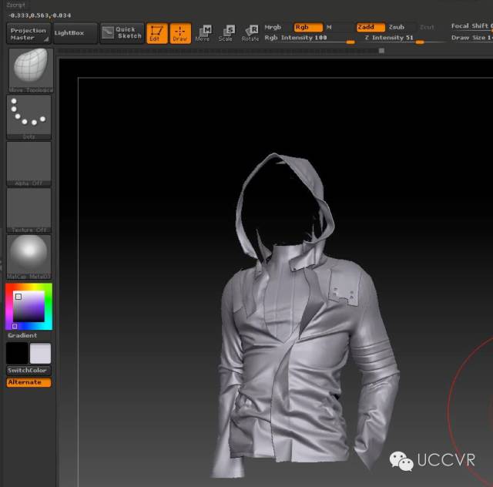The image size is (493, 487).
Task: Pick a color in the color picker
Action: [29, 307]
